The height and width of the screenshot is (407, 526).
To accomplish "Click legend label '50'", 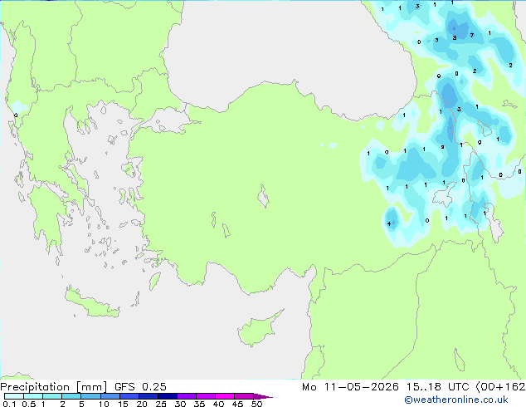I will point(256,404).
